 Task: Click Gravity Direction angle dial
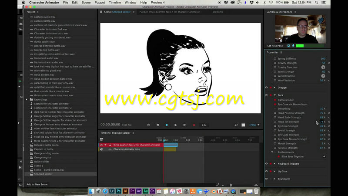323,67
